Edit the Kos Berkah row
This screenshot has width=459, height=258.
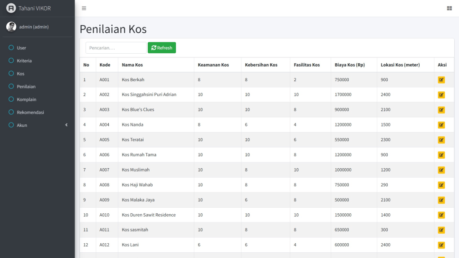pos(441,80)
